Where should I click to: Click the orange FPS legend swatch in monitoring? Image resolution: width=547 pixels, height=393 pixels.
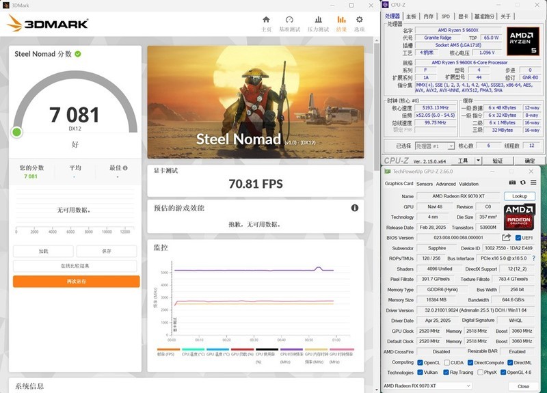point(168,349)
